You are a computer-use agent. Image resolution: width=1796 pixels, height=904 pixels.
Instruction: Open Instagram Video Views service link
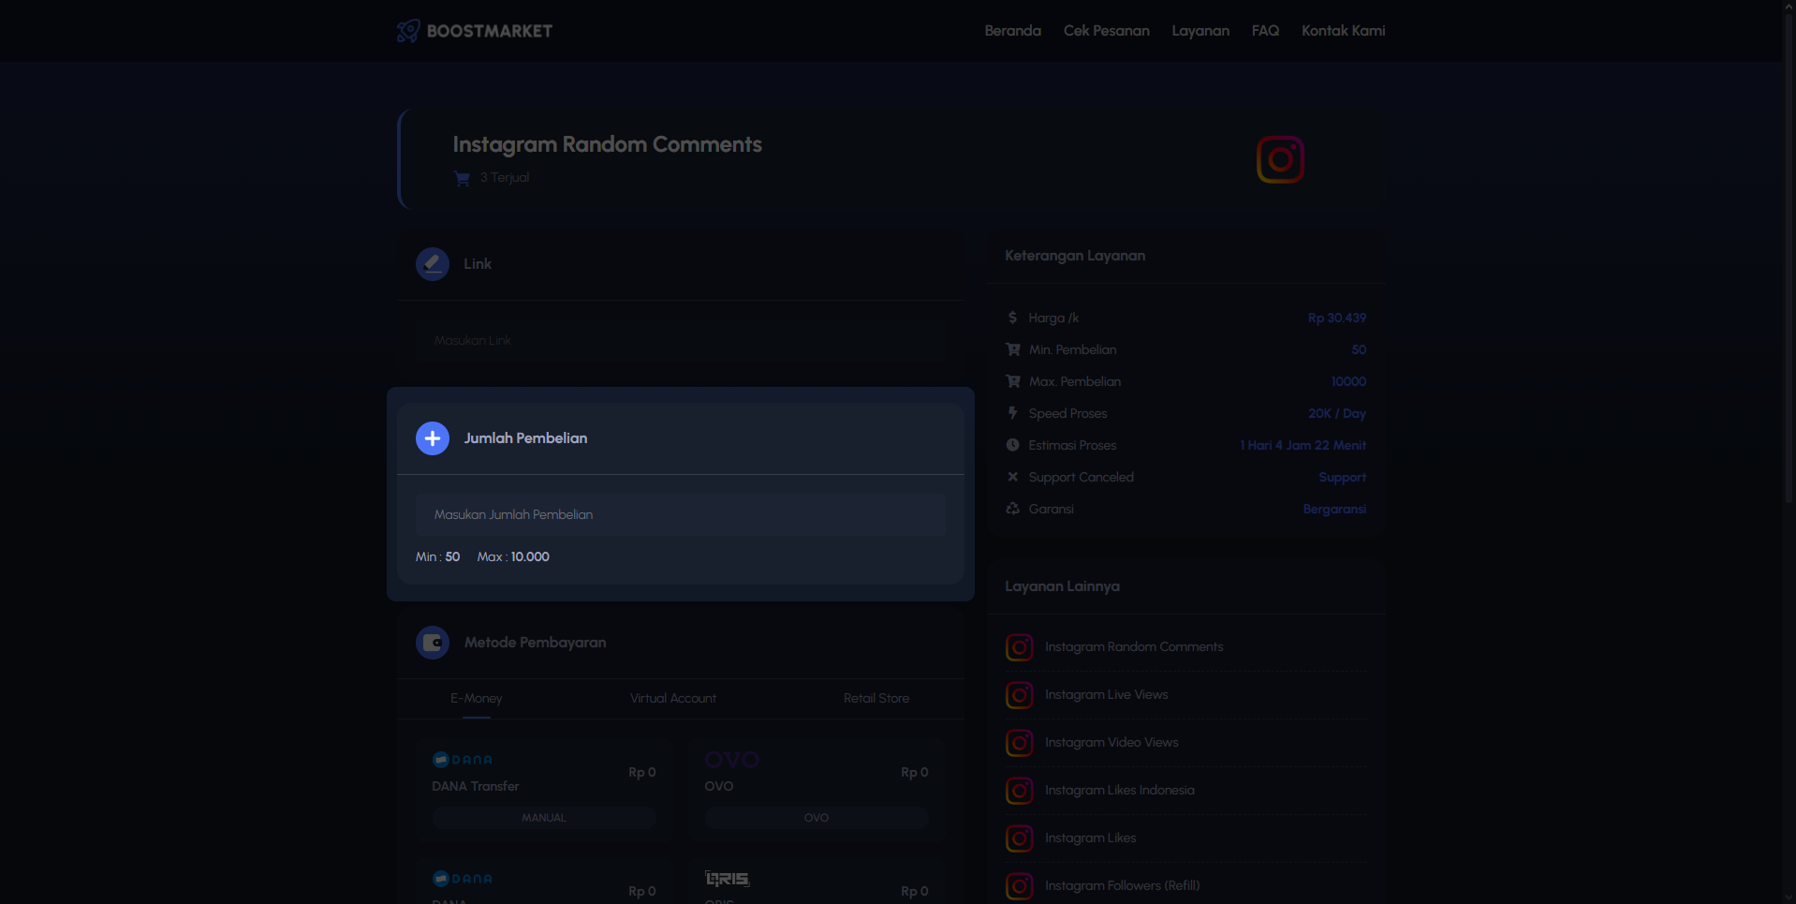point(1111,743)
